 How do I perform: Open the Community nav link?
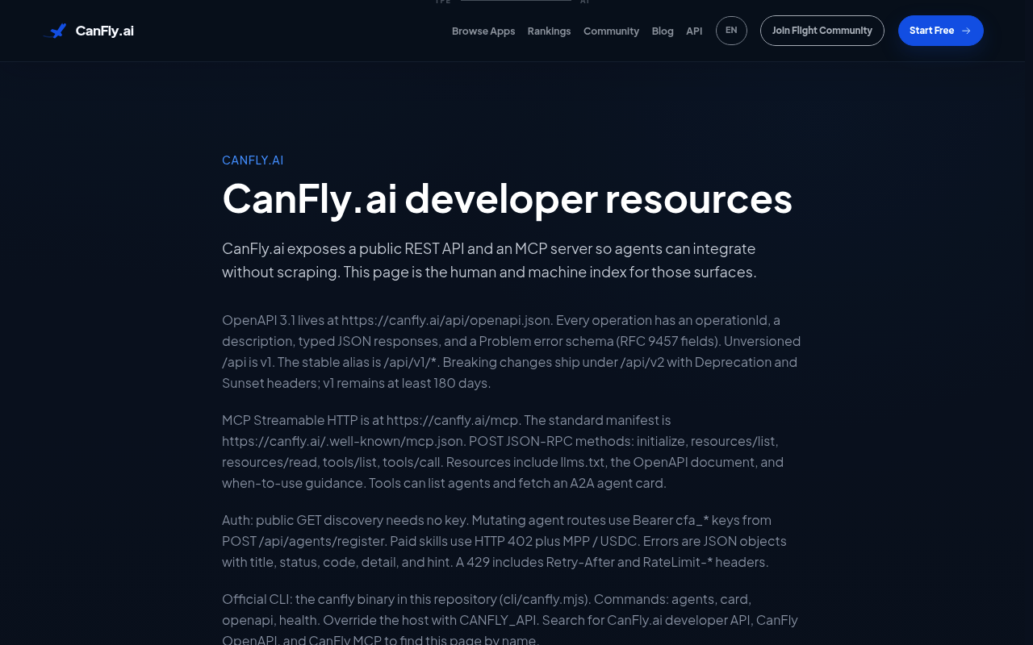[611, 31]
